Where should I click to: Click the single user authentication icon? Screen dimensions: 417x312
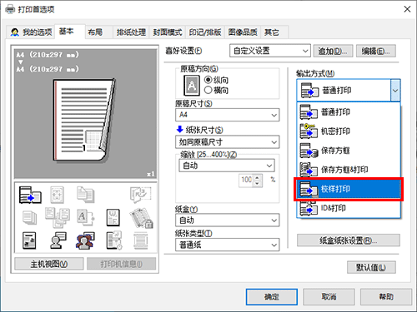(x=58, y=240)
